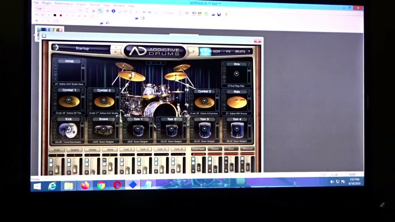Viewport: 395px width, 222px height.
Task: Step to next preset with Startup down arrow
Action: coord(116,52)
